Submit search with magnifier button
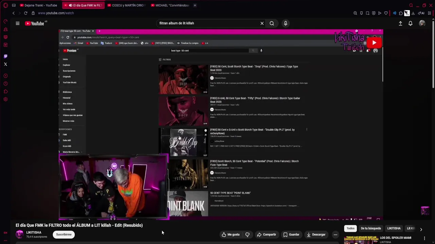The image size is (435, 244). coord(272,23)
